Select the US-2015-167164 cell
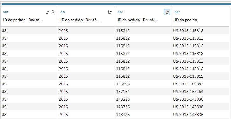Image resolution: width=231 pixels, height=119 pixels. coord(200,92)
